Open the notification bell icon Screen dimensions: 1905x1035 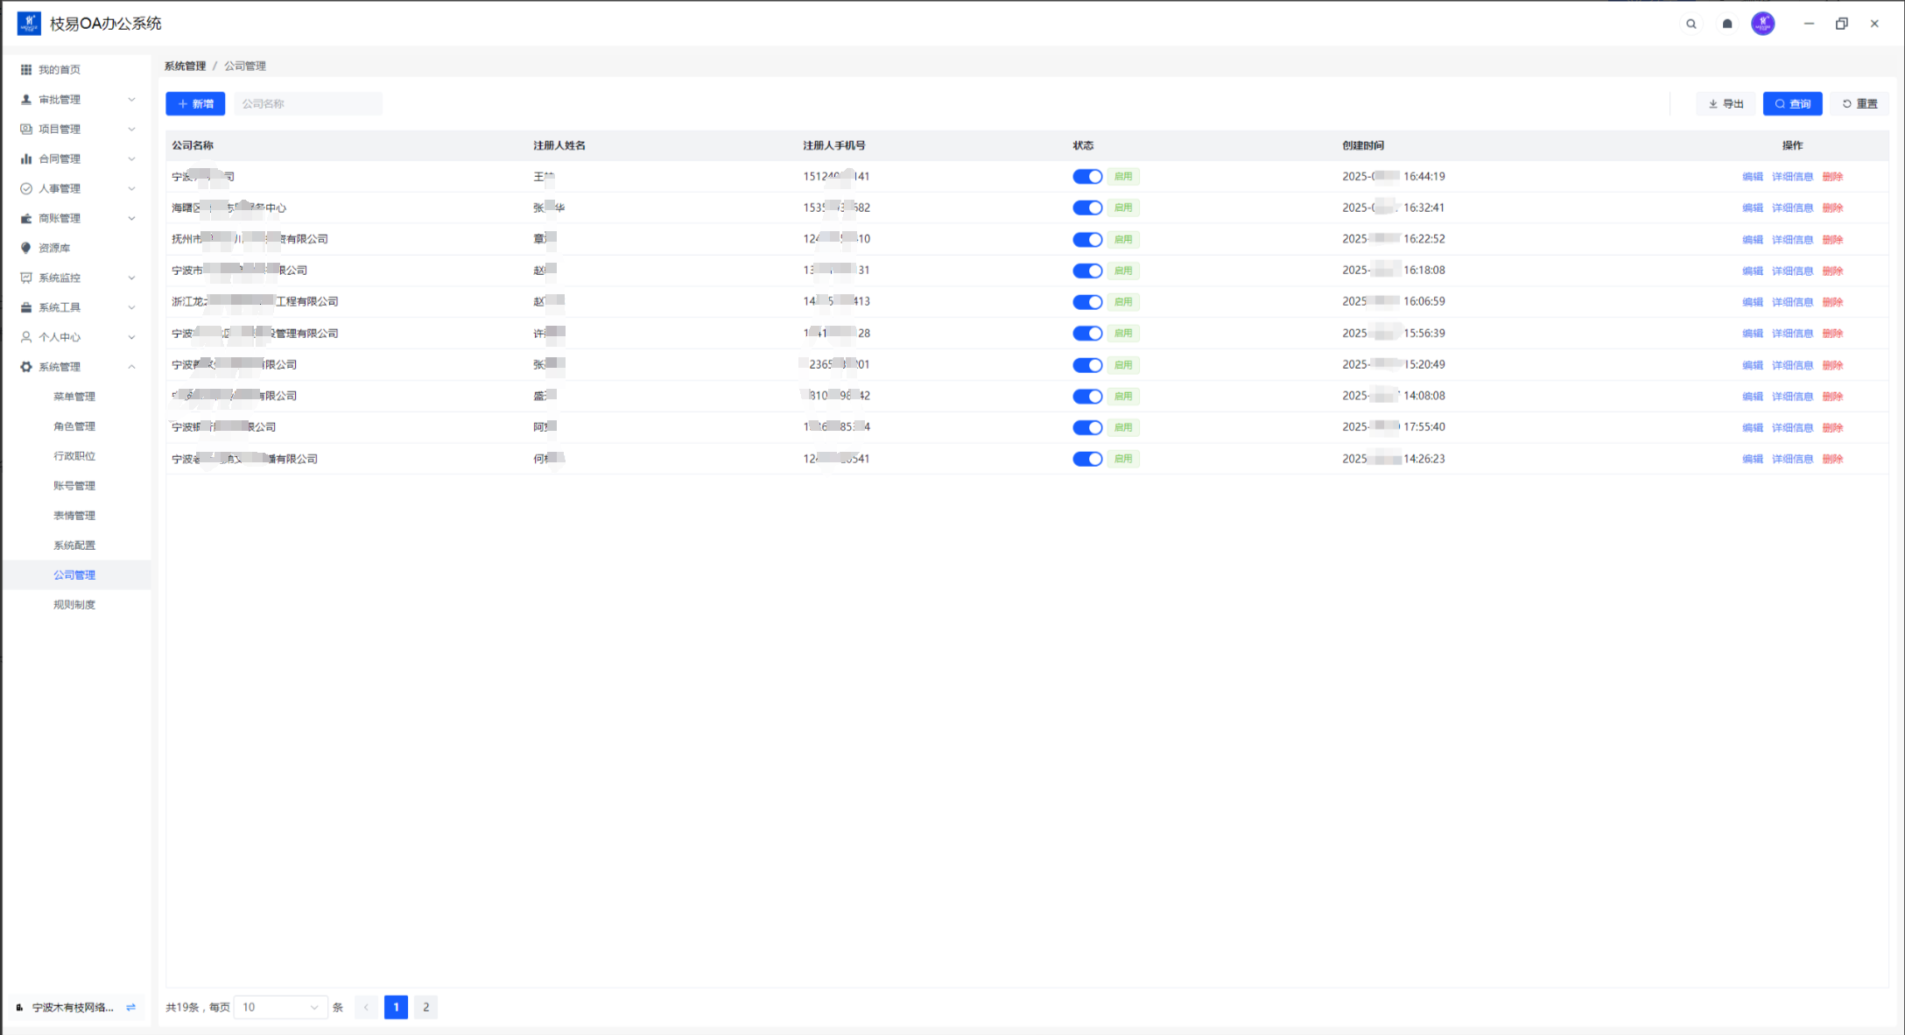pos(1726,24)
